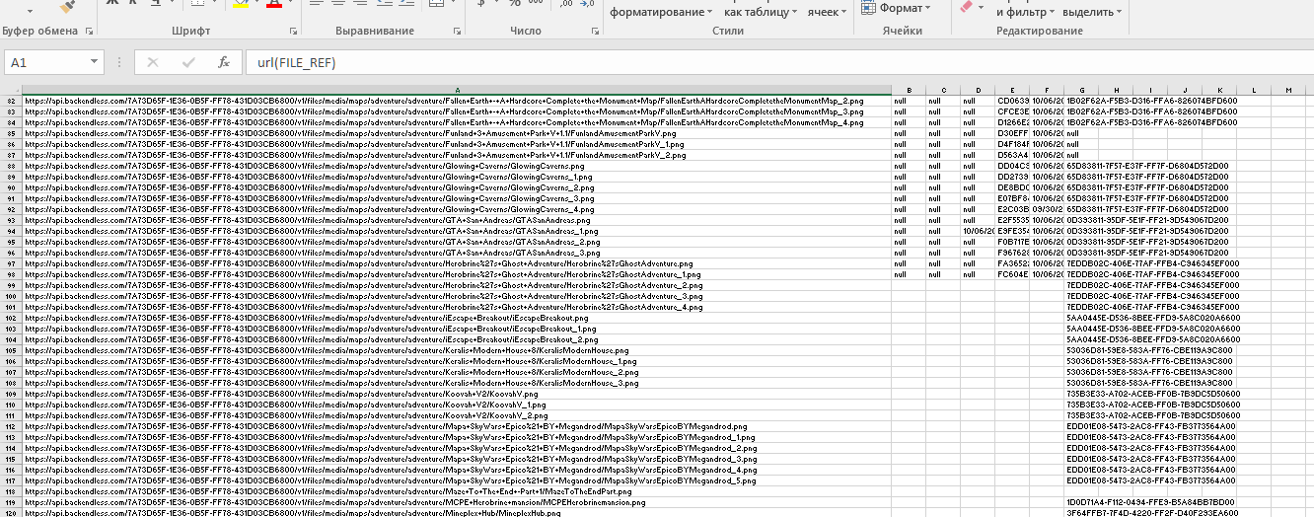The width and height of the screenshot is (1314, 517).
Task: Select column A header
Action: point(457,90)
